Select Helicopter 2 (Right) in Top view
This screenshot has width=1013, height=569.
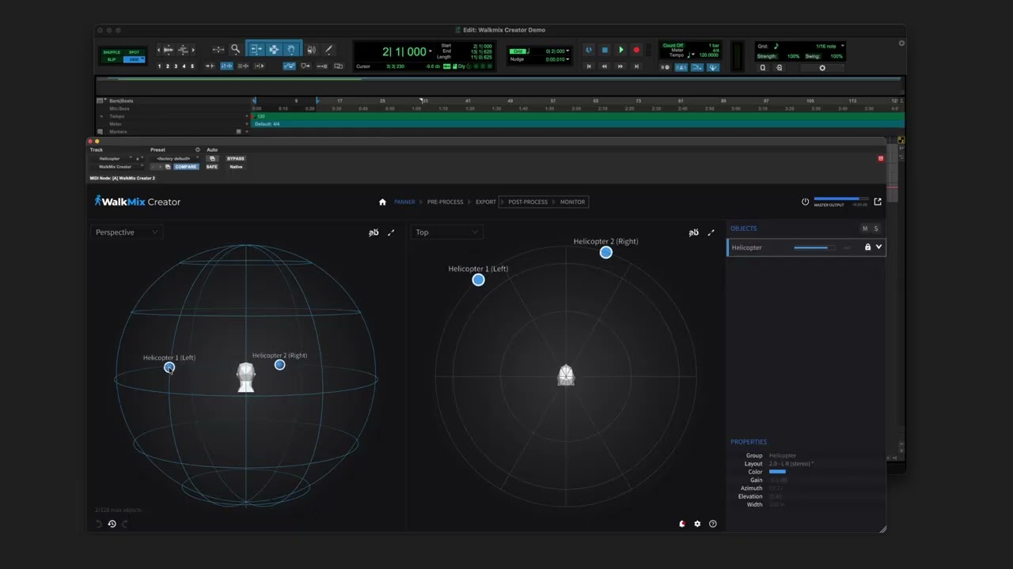(x=605, y=252)
